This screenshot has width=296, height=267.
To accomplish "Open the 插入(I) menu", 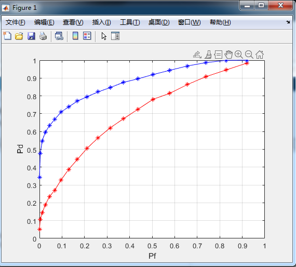I will 102,22.
